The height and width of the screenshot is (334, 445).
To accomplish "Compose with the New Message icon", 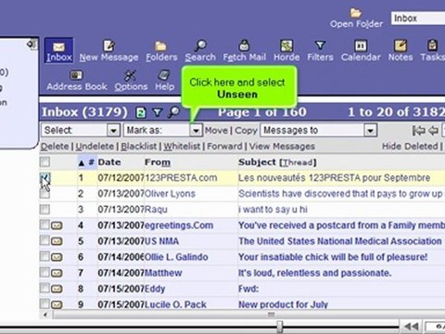I will [x=108, y=46].
